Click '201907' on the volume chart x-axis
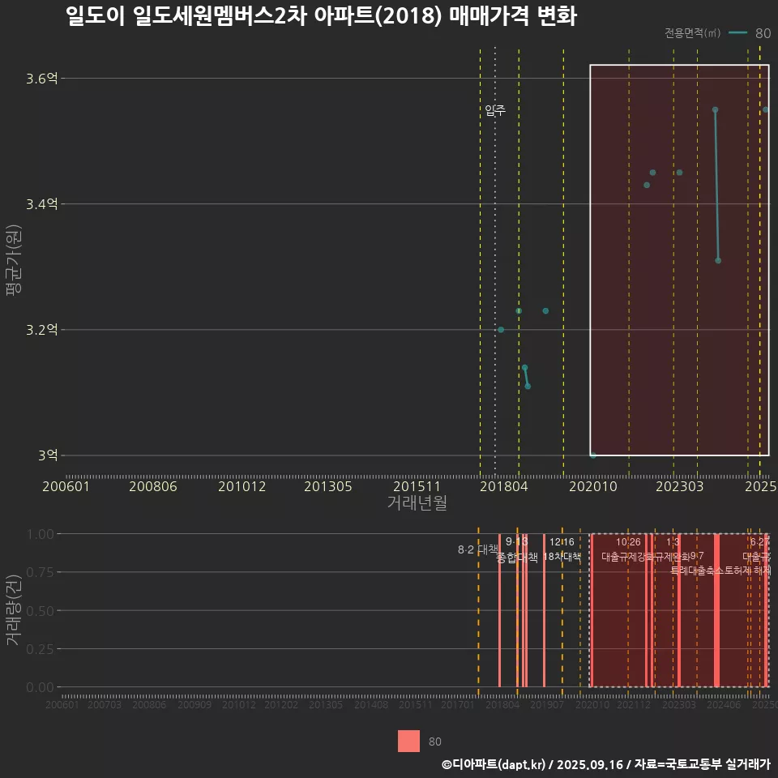778x778 pixels. pos(547,704)
